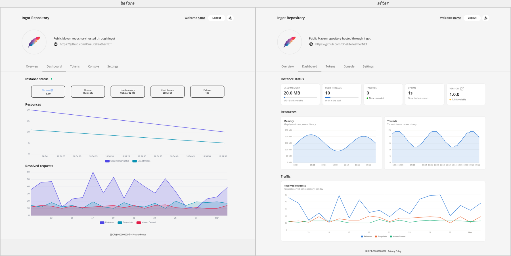The width and height of the screenshot is (511, 256).
Task: Open the 'name' profile link, after panel
Action: tap(457, 18)
